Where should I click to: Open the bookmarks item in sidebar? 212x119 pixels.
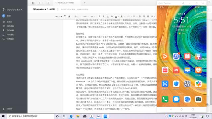coord(8,30)
